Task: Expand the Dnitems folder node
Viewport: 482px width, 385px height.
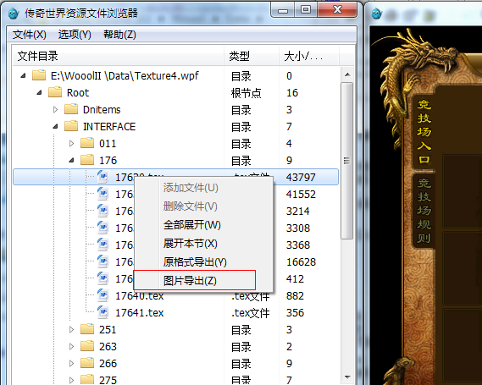Action: (x=55, y=110)
